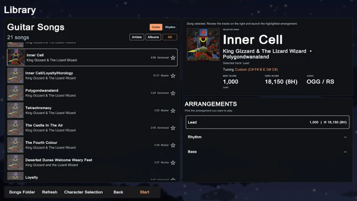357x201 pixels.
Task: Choose the Bass arrangement
Action: coord(268,151)
